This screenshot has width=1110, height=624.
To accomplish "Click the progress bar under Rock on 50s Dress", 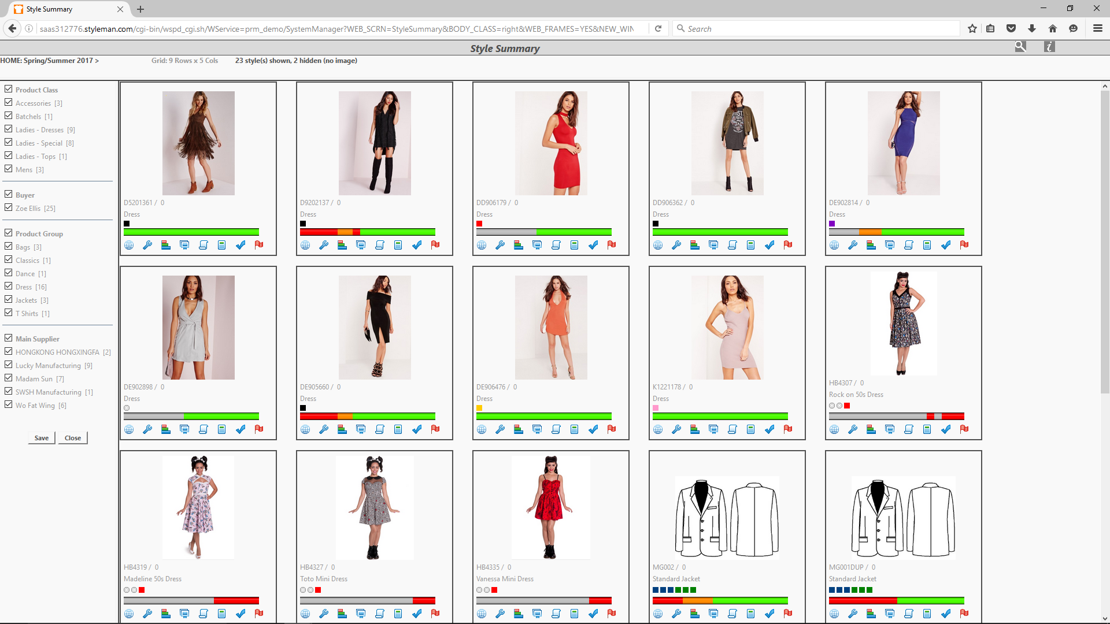I will tap(897, 415).
